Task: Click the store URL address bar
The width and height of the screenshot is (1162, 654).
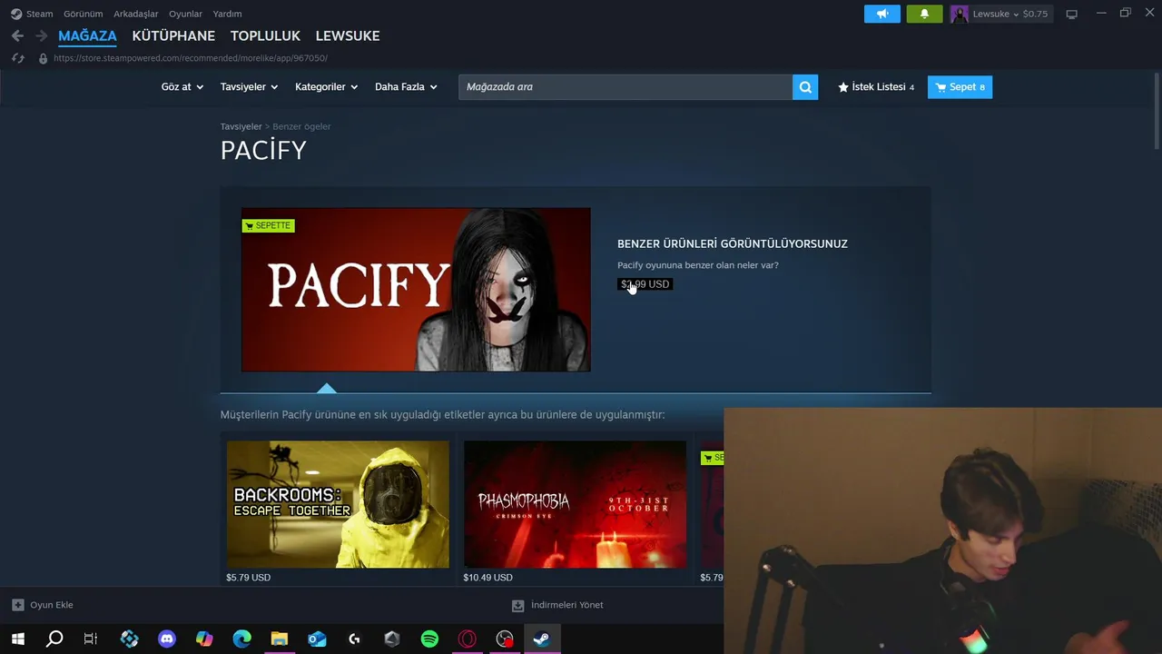Action: (x=191, y=58)
